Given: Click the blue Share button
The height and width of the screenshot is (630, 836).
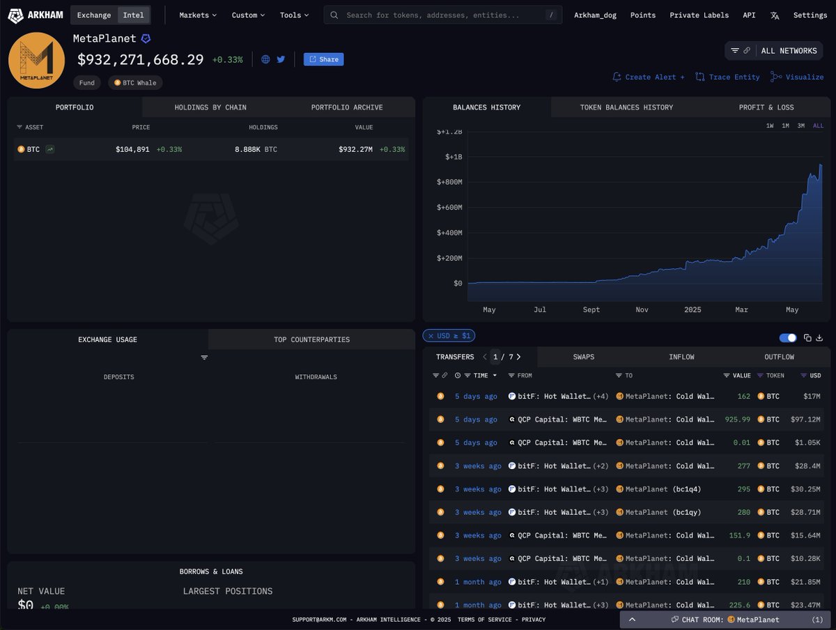Looking at the screenshot, I should pyautogui.click(x=323, y=59).
